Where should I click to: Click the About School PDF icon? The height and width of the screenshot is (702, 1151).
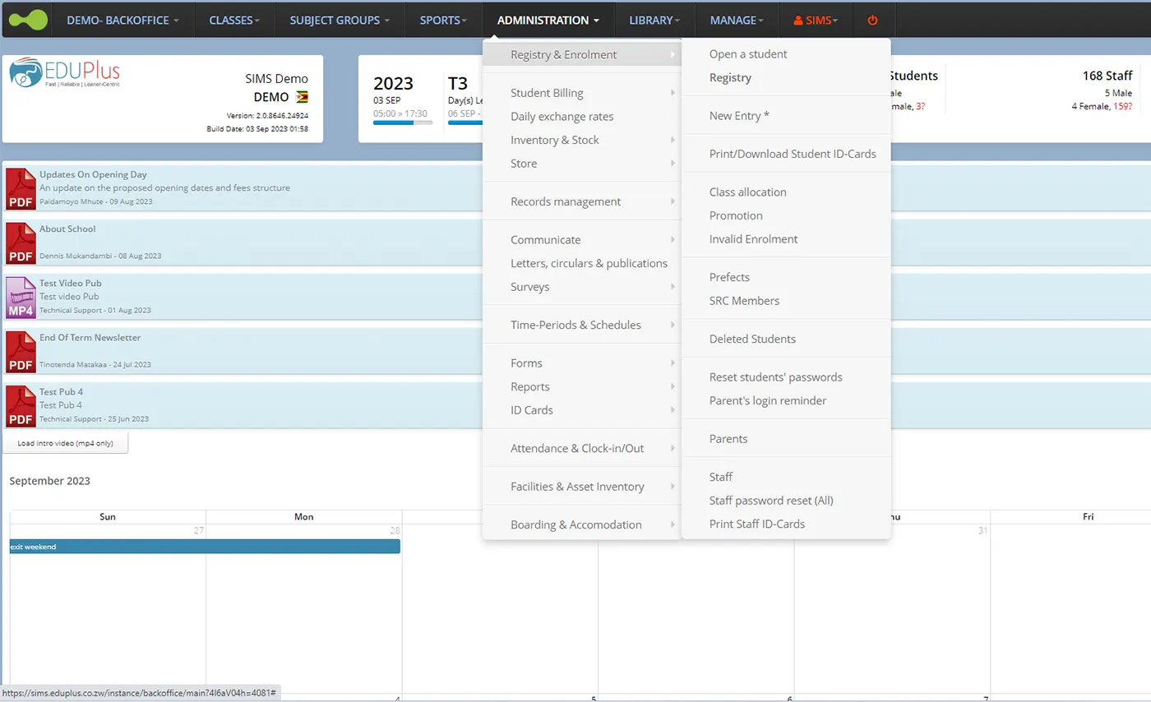21,242
